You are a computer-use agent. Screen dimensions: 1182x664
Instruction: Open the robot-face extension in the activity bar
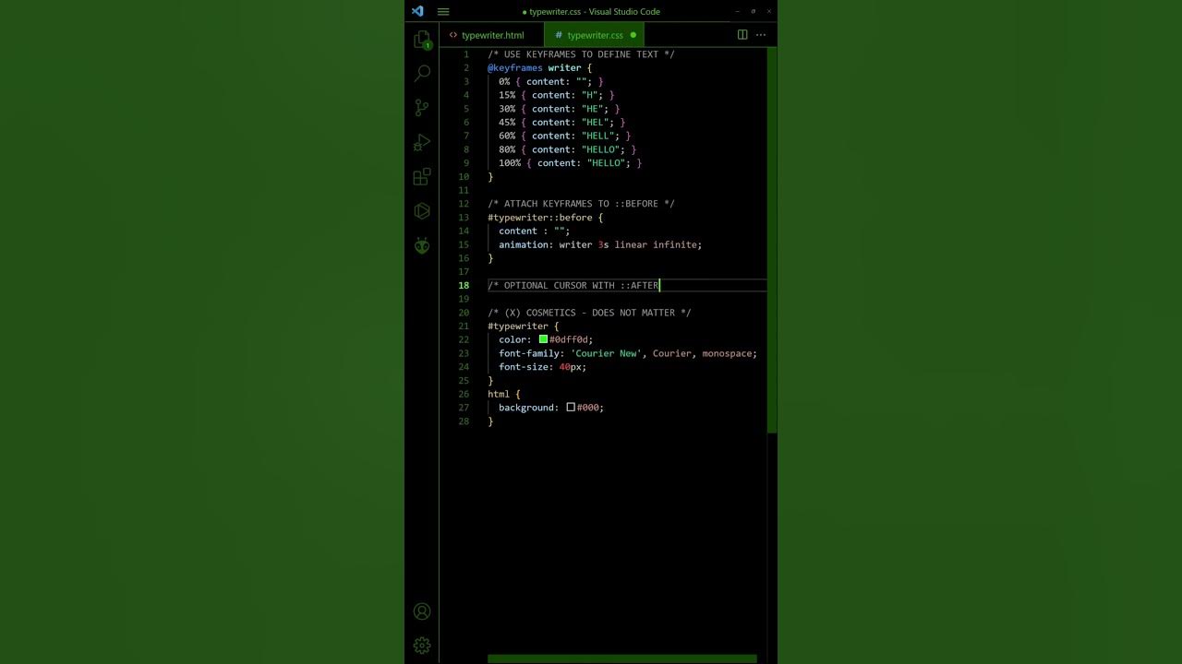[x=422, y=245]
